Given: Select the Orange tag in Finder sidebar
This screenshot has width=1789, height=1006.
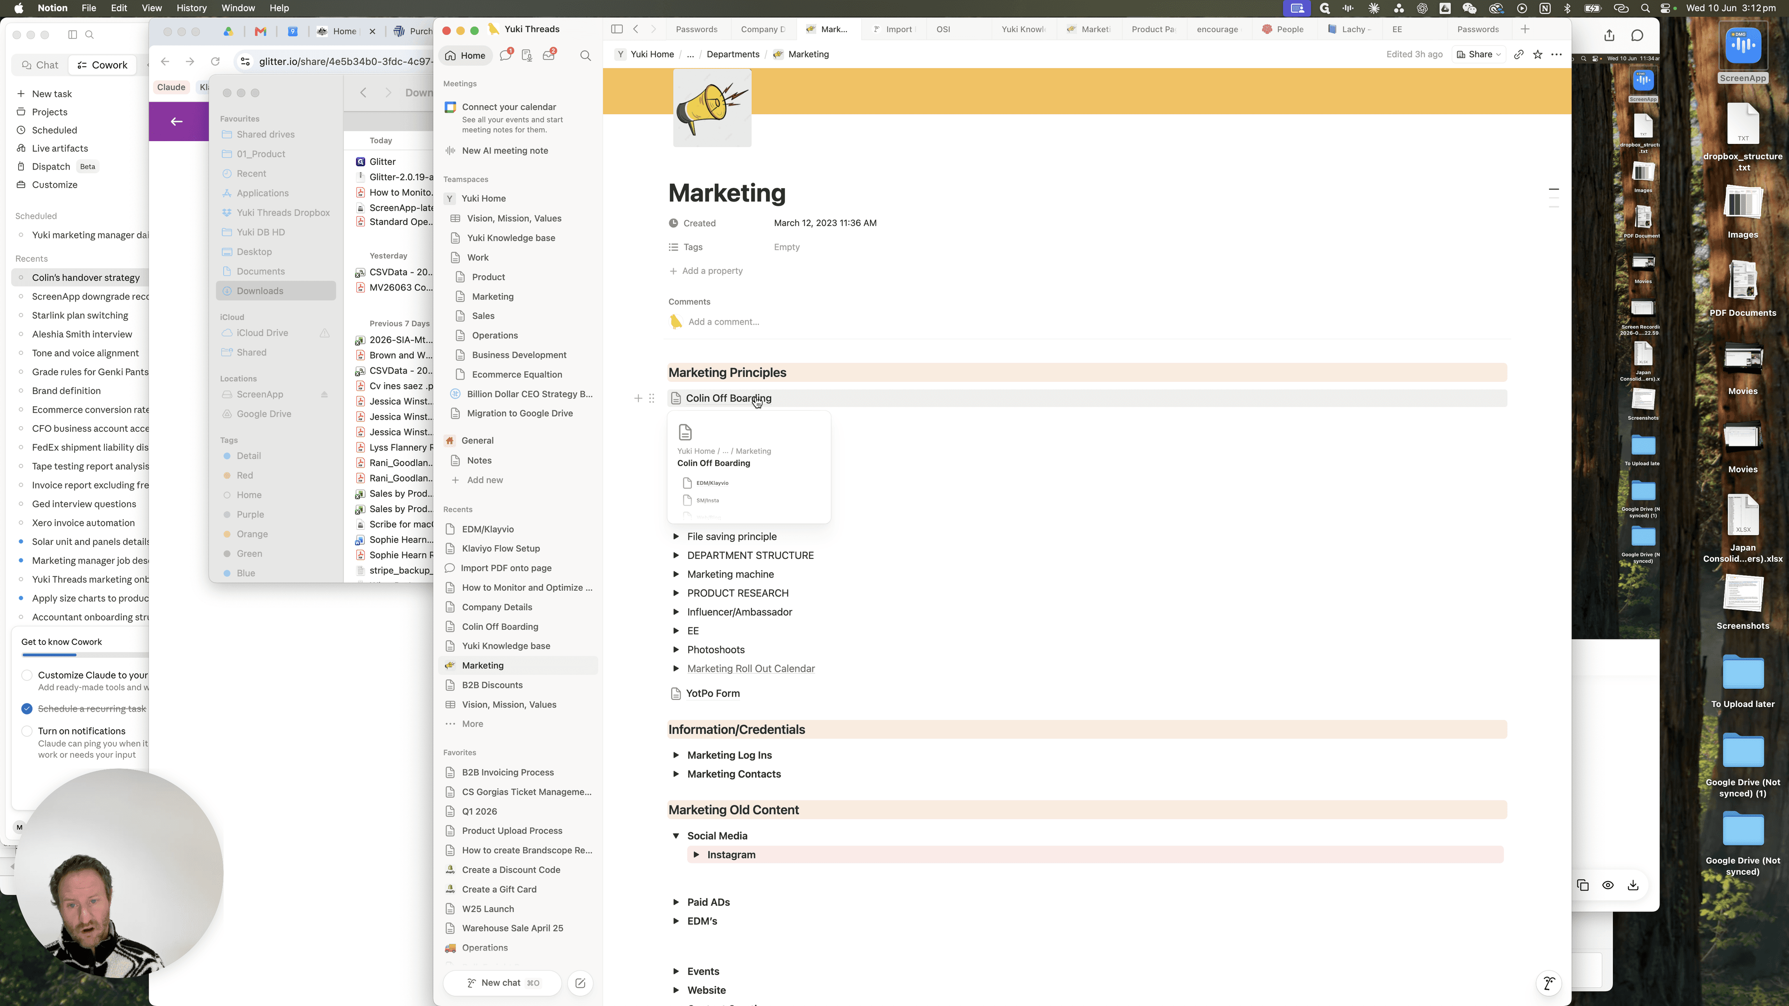Looking at the screenshot, I should click(x=252, y=534).
